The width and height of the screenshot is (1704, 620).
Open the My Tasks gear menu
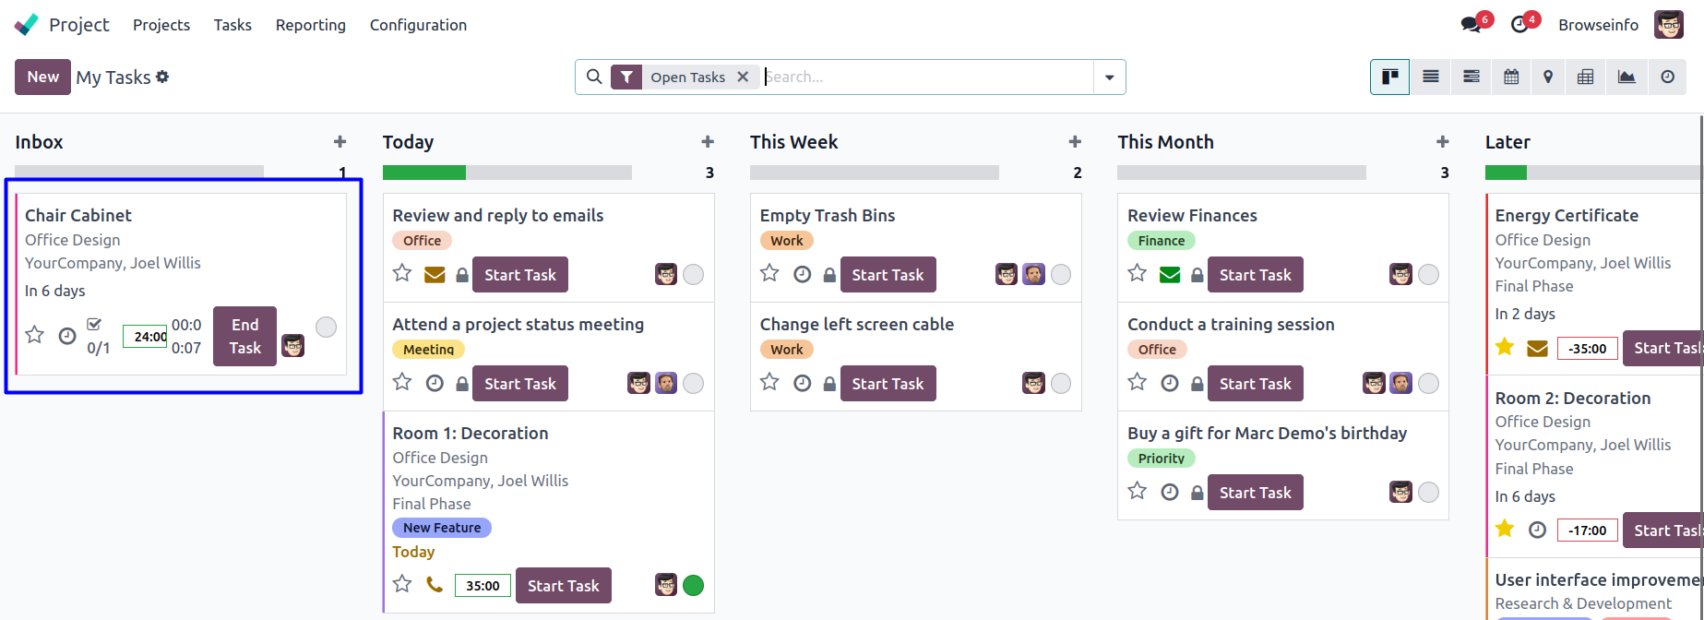(162, 77)
